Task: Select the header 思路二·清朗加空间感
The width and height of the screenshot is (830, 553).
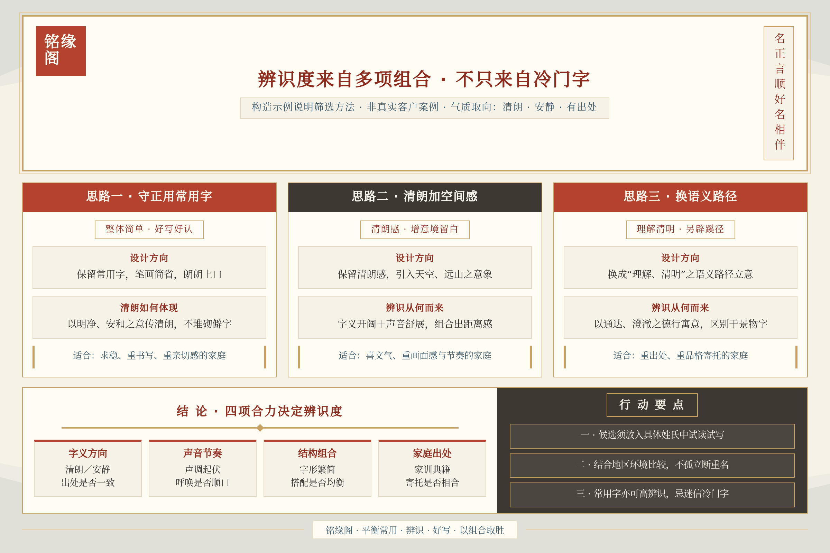Action: pos(415,197)
